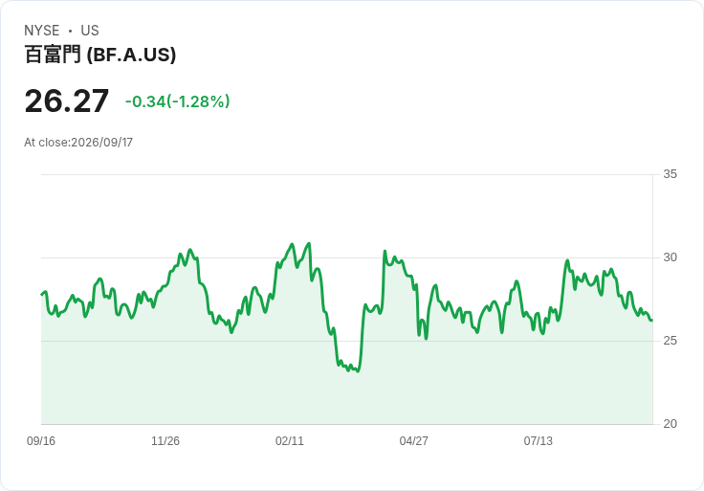Select the 11/26 date on x-axis
Image resolution: width=704 pixels, height=491 pixels.
point(165,441)
